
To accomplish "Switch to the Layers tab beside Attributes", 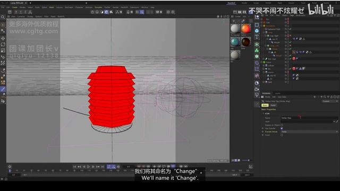I will pos(277,93).
